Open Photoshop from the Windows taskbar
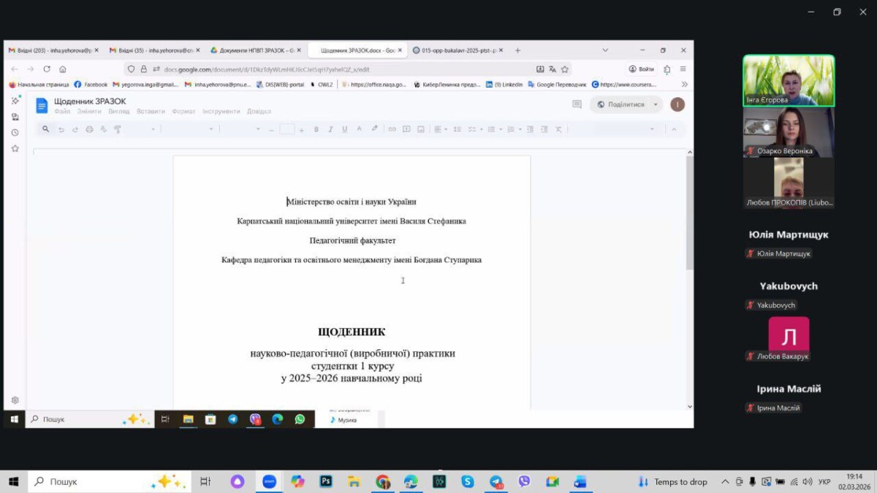This screenshot has height=493, width=877. click(x=326, y=481)
